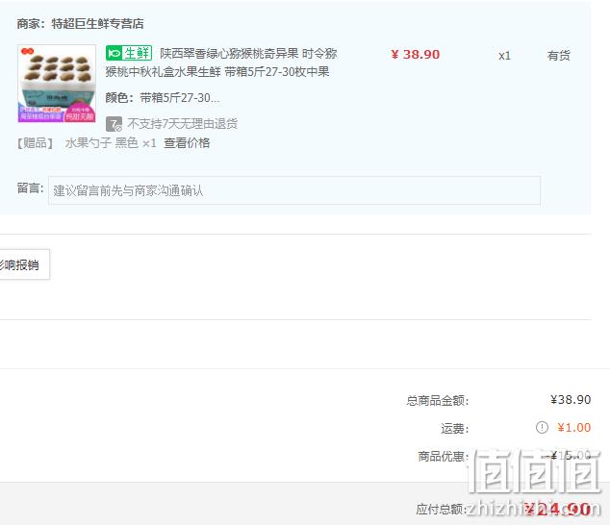Select the merchant name 特超巨生鲜专营店
The width and height of the screenshot is (610, 525).
[97, 24]
